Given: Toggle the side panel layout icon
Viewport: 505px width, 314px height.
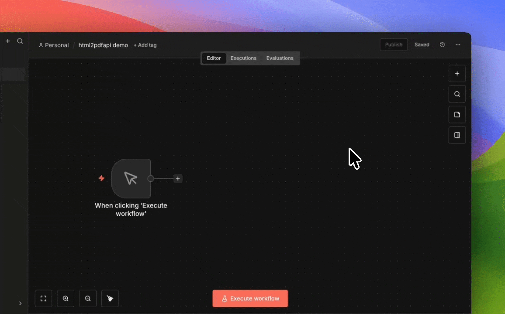Looking at the screenshot, I should [457, 135].
